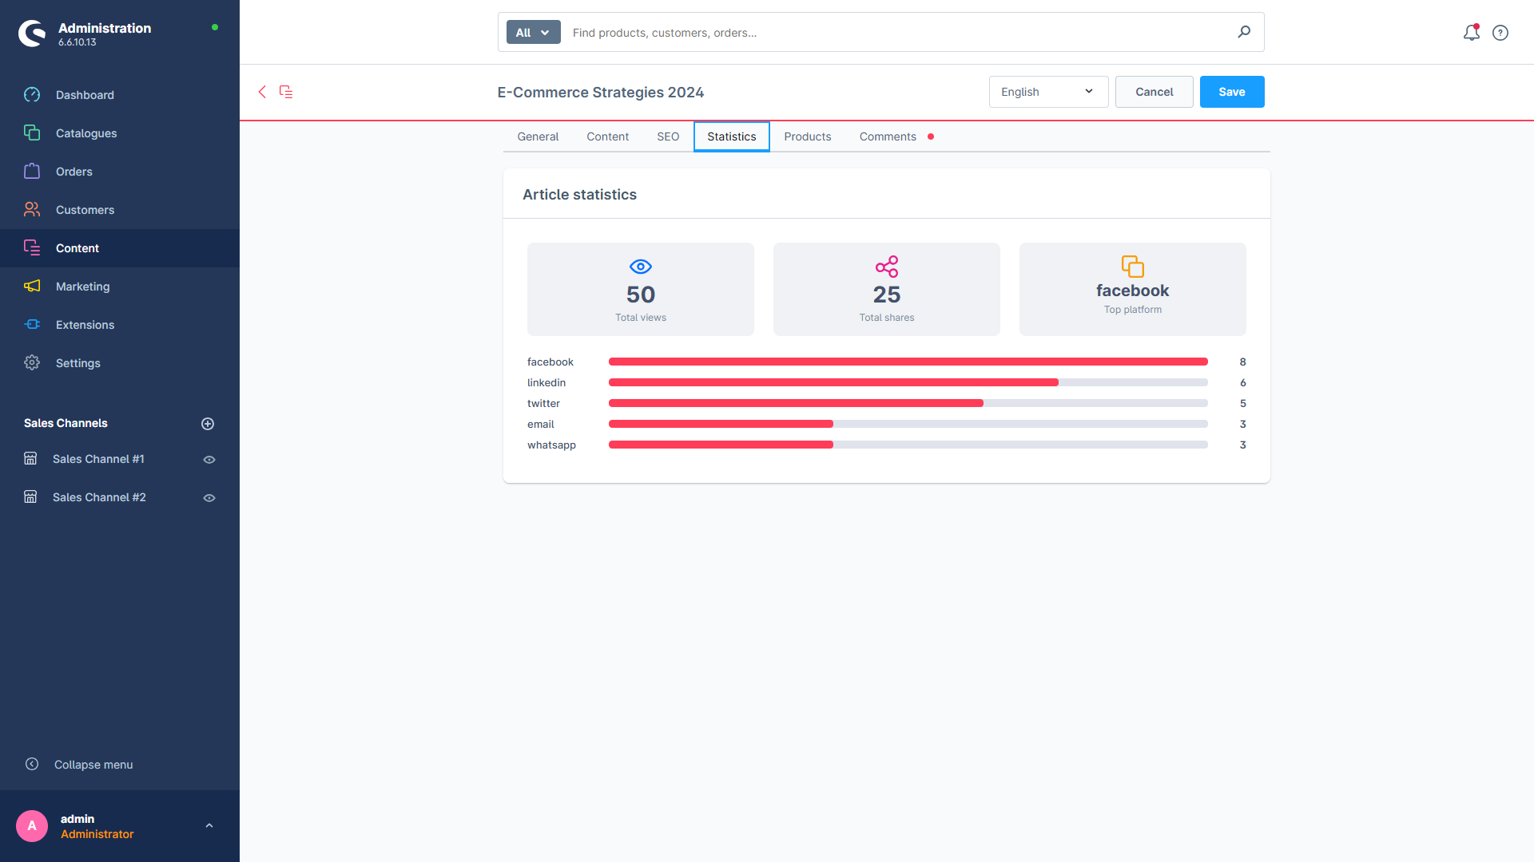Open notifications bell icon
The width and height of the screenshot is (1534, 862).
tap(1471, 33)
